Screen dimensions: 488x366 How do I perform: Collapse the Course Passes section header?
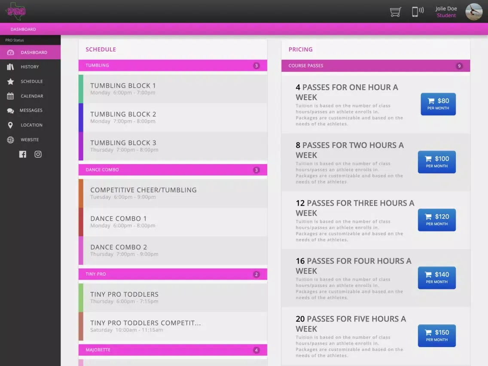[x=375, y=66]
